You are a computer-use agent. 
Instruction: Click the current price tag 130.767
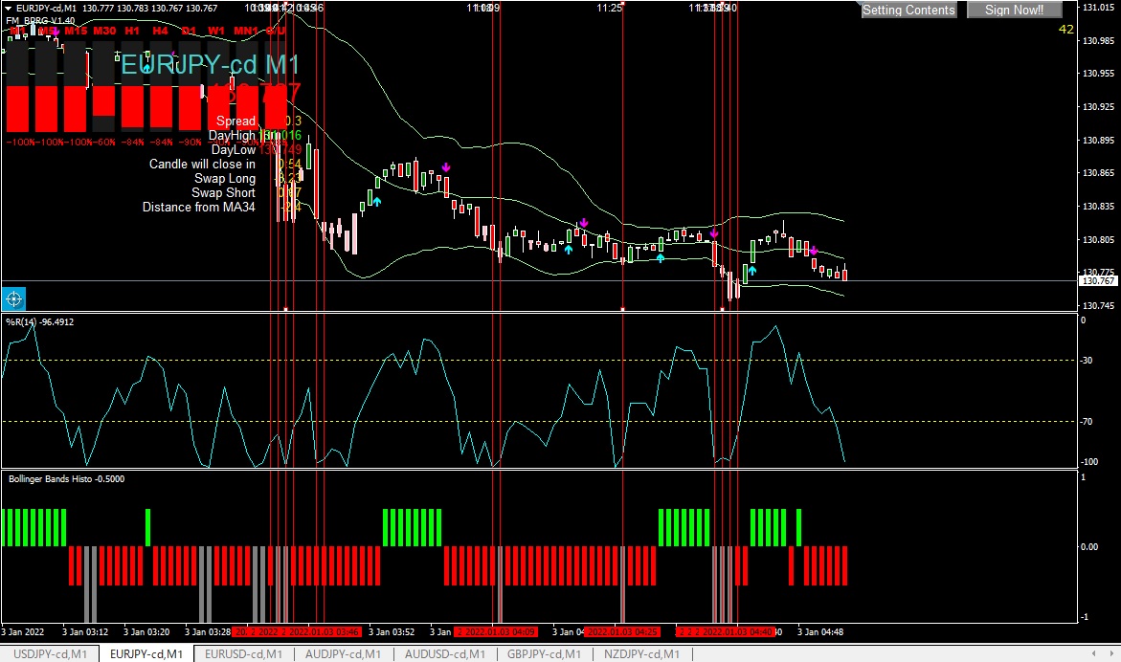[x=1098, y=280]
